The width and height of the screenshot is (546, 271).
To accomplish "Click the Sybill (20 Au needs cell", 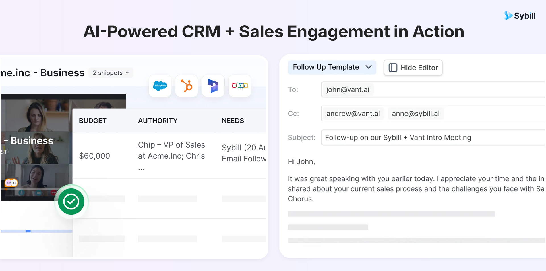I will [x=244, y=153].
